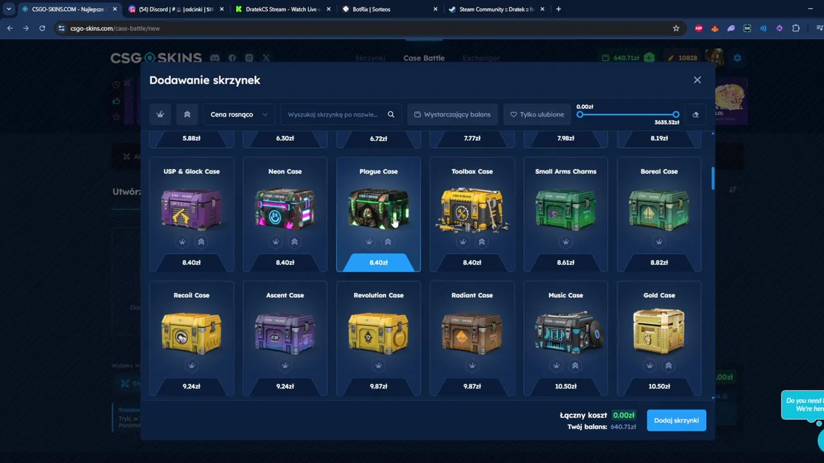The width and height of the screenshot is (824, 463).
Task: Click the crown icon on Music Case
Action: (556, 365)
